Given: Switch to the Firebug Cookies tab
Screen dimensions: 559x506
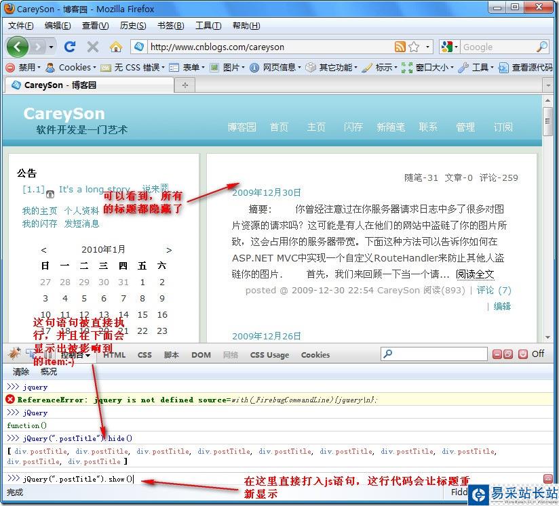Looking at the screenshot, I should pyautogui.click(x=315, y=355).
